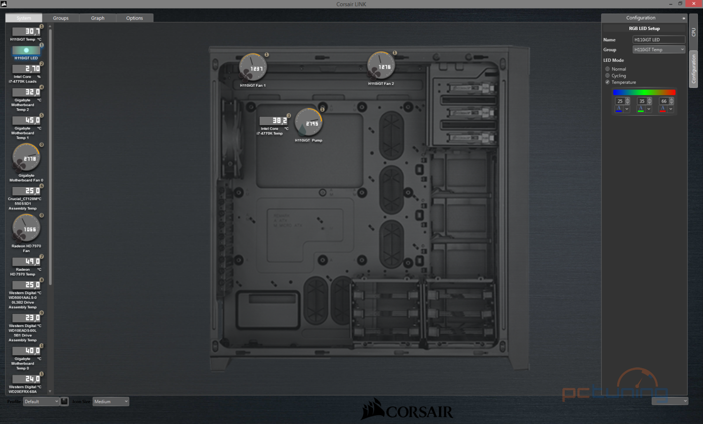The width and height of the screenshot is (703, 424).
Task: Click the Gigabyte Motherboard Fan 0 gauge
Action: point(26,157)
